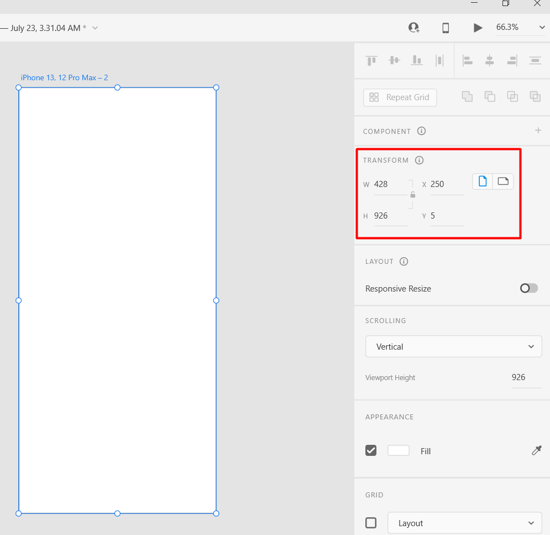
Task: Align object to right edge
Action: click(512, 60)
